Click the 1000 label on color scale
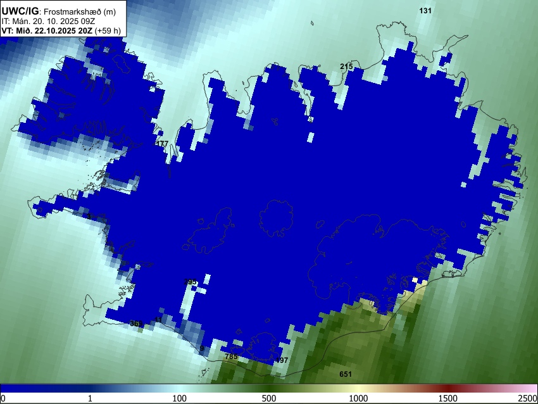 click(358, 398)
